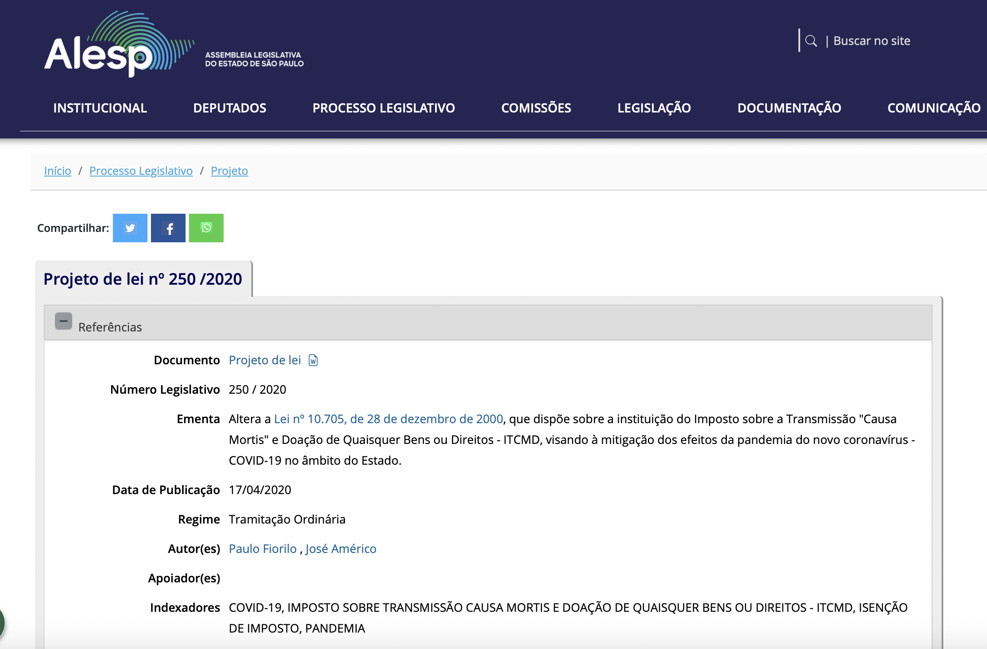Share the page on Facebook
This screenshot has width=987, height=649.
coord(168,228)
